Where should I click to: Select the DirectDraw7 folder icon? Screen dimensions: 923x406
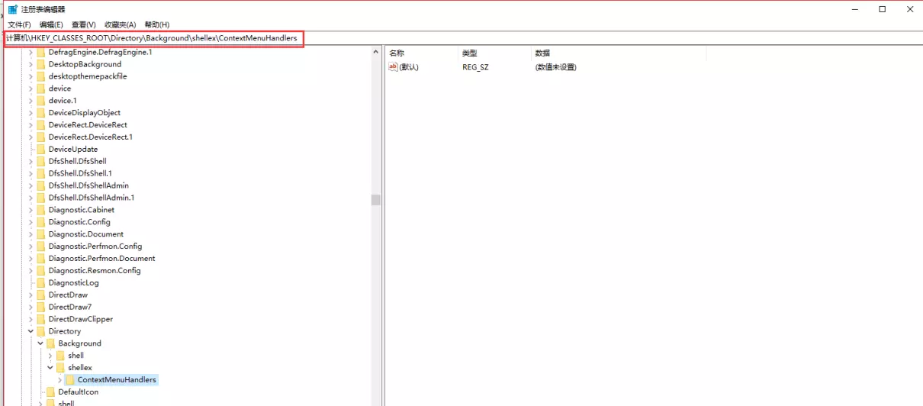[x=41, y=307]
